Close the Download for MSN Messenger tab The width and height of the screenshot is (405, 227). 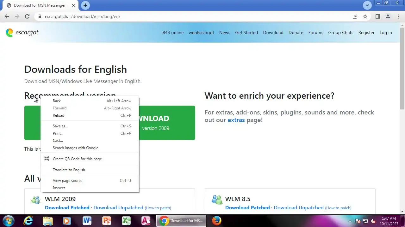point(73,5)
